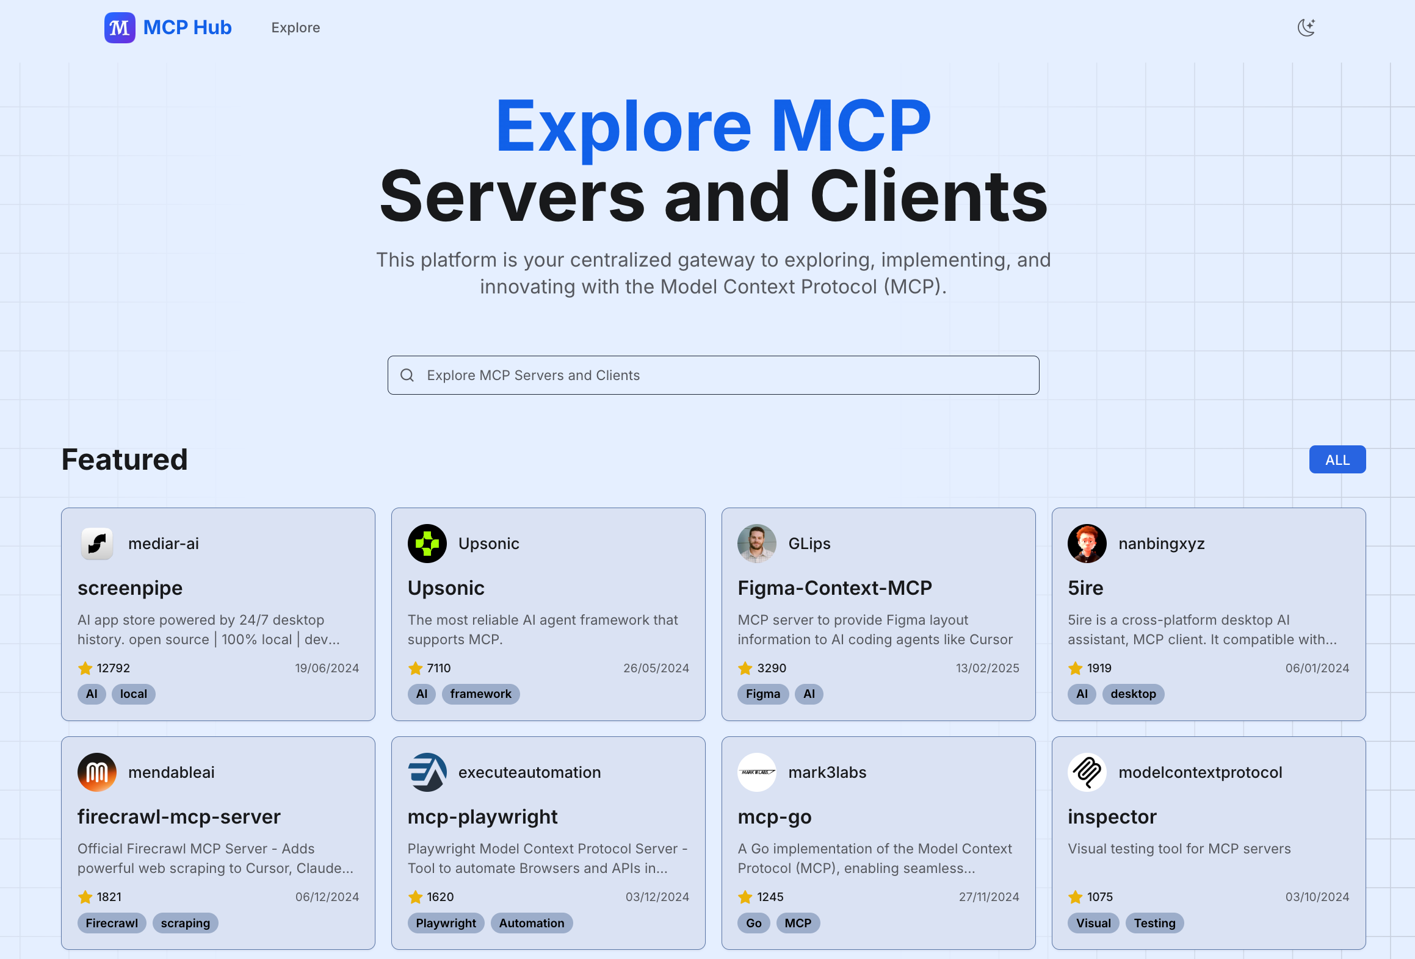Click the search input field
Image resolution: width=1415 pixels, height=959 pixels.
[x=713, y=375]
